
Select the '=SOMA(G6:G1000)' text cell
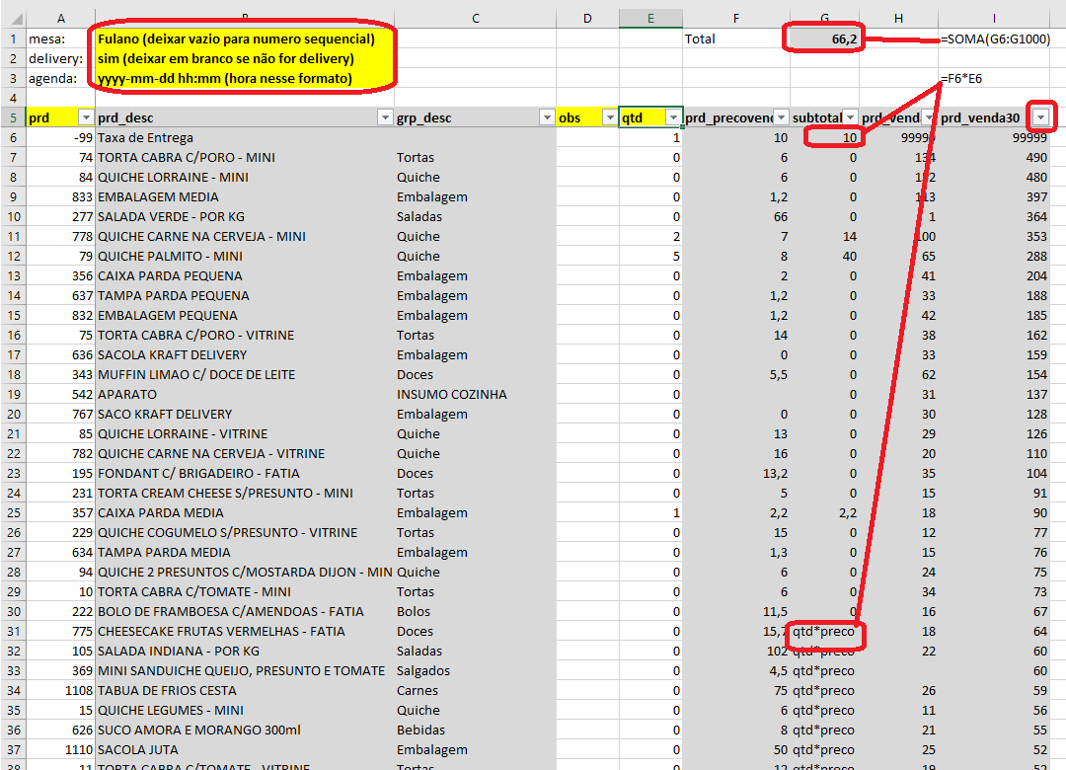pyautogui.click(x=995, y=38)
